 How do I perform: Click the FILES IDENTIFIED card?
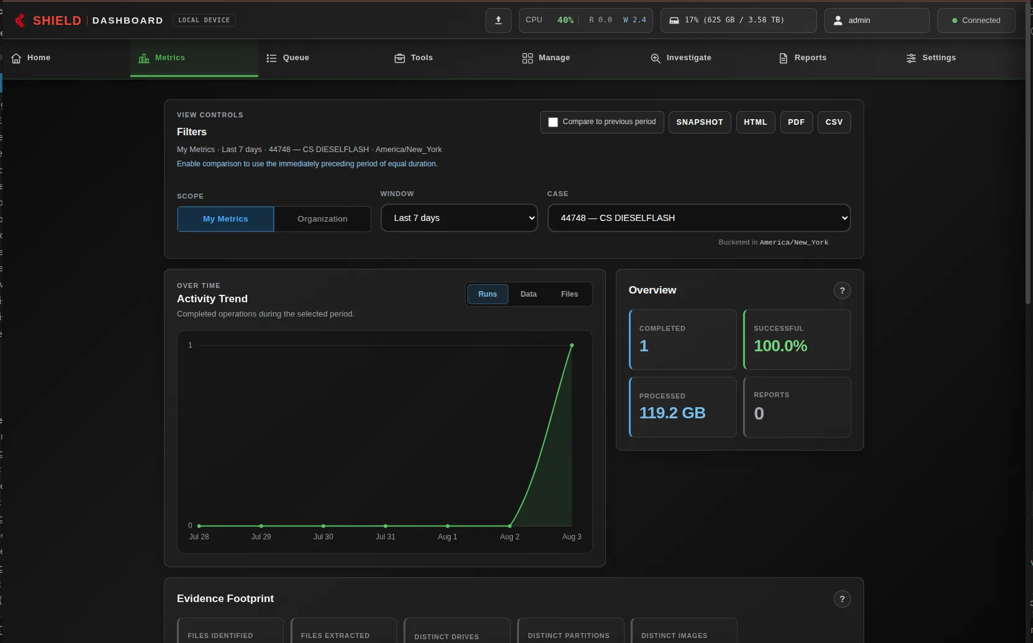(230, 631)
